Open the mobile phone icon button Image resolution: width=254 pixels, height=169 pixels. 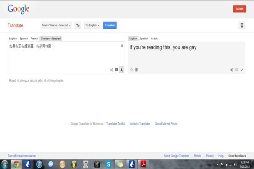coord(242,25)
